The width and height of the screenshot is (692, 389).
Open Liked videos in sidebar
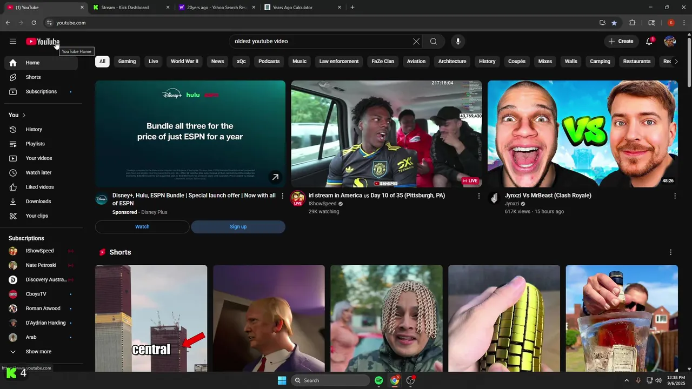(x=41, y=187)
